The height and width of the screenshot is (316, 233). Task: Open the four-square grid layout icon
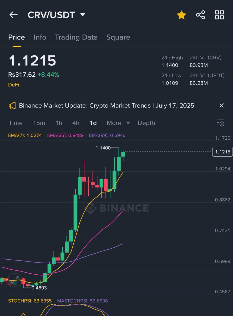[x=219, y=15]
